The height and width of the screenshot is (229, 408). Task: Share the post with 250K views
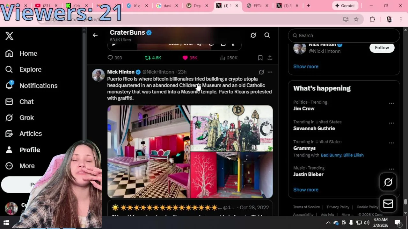(270, 58)
